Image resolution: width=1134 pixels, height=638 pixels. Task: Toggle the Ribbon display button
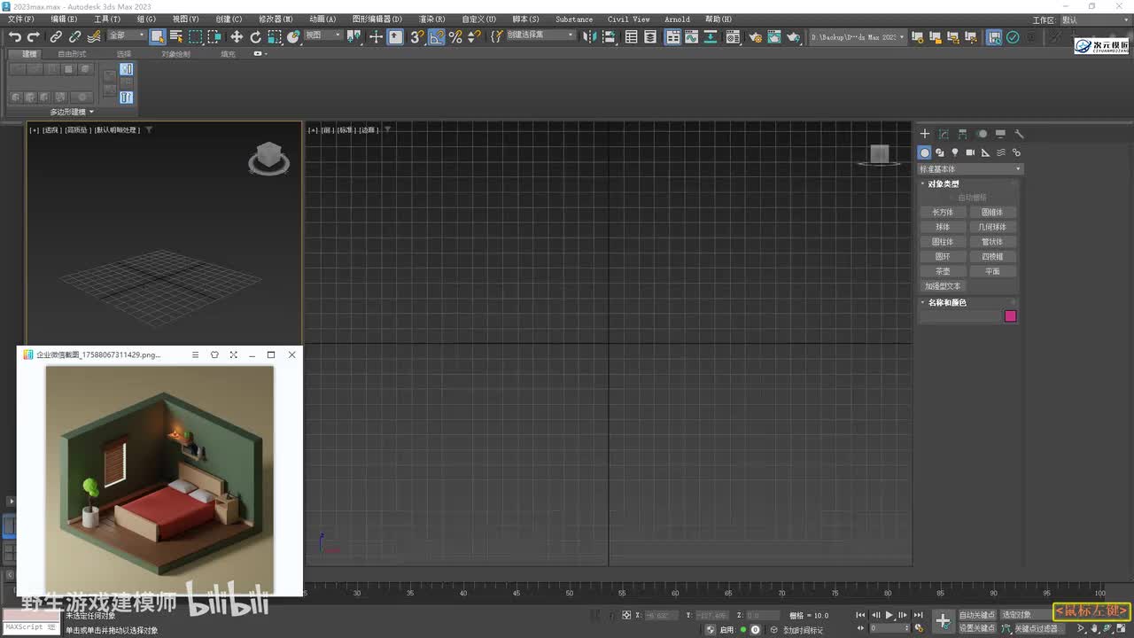[x=673, y=36]
